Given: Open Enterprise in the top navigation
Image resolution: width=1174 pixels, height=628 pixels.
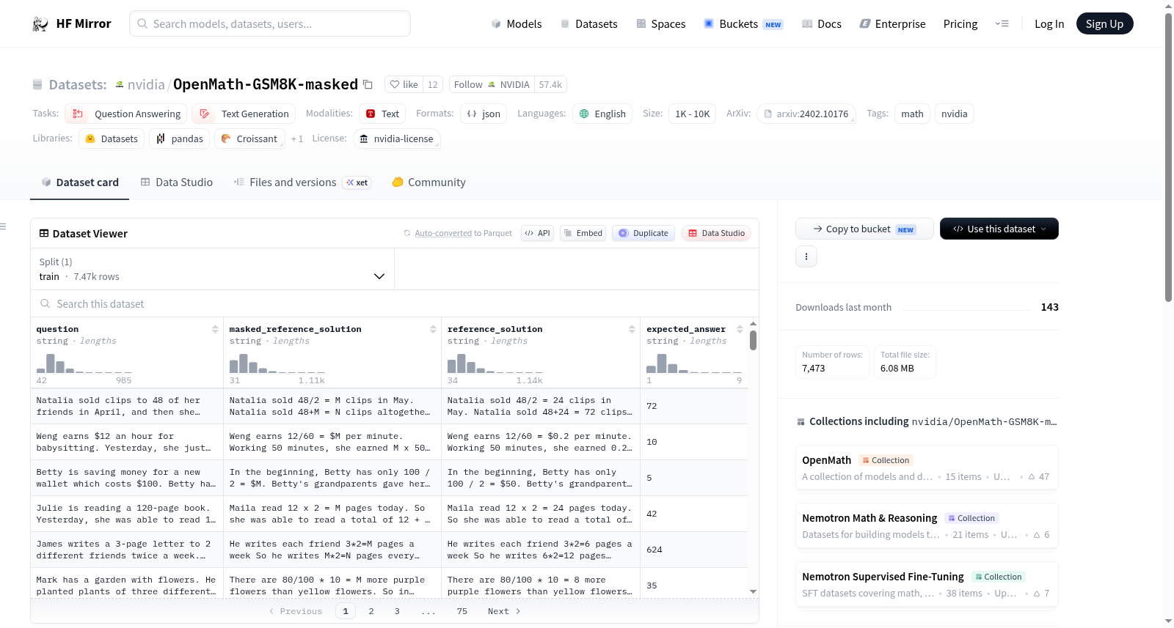Looking at the screenshot, I should [x=892, y=24].
